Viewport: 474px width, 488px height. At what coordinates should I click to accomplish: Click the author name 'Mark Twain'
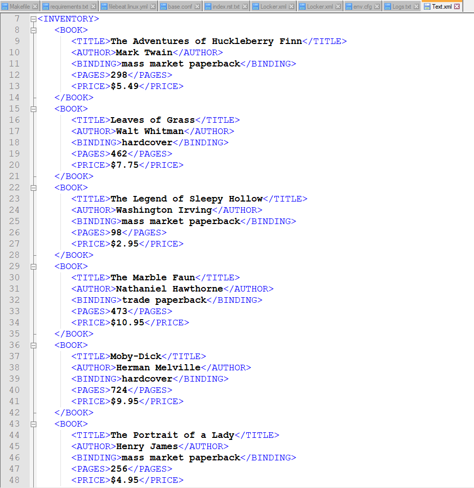click(x=144, y=53)
